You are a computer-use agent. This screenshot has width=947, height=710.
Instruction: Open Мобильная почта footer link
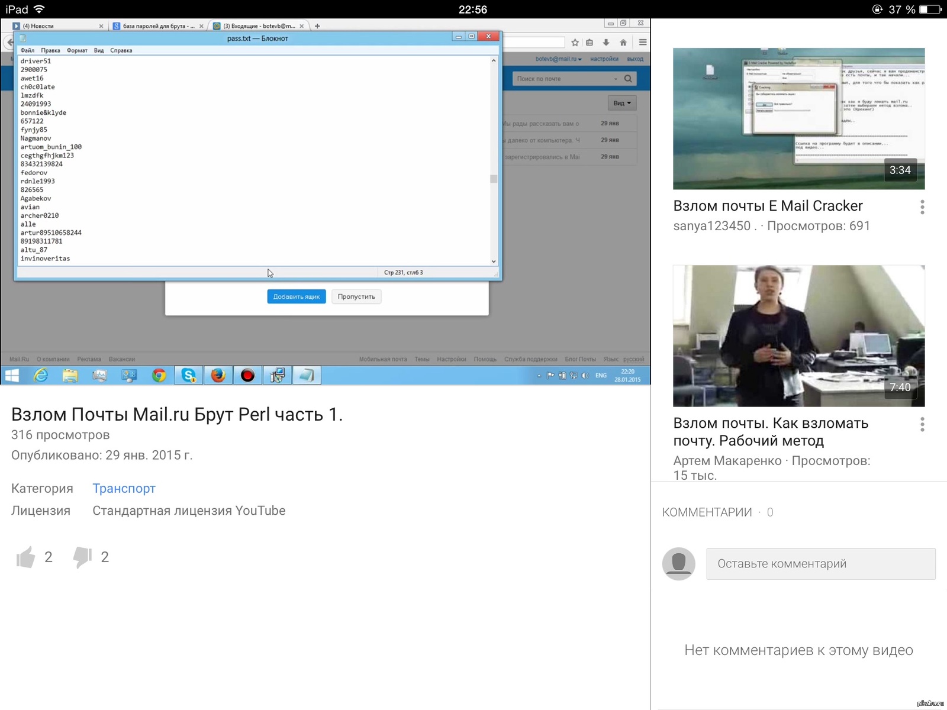[383, 359]
